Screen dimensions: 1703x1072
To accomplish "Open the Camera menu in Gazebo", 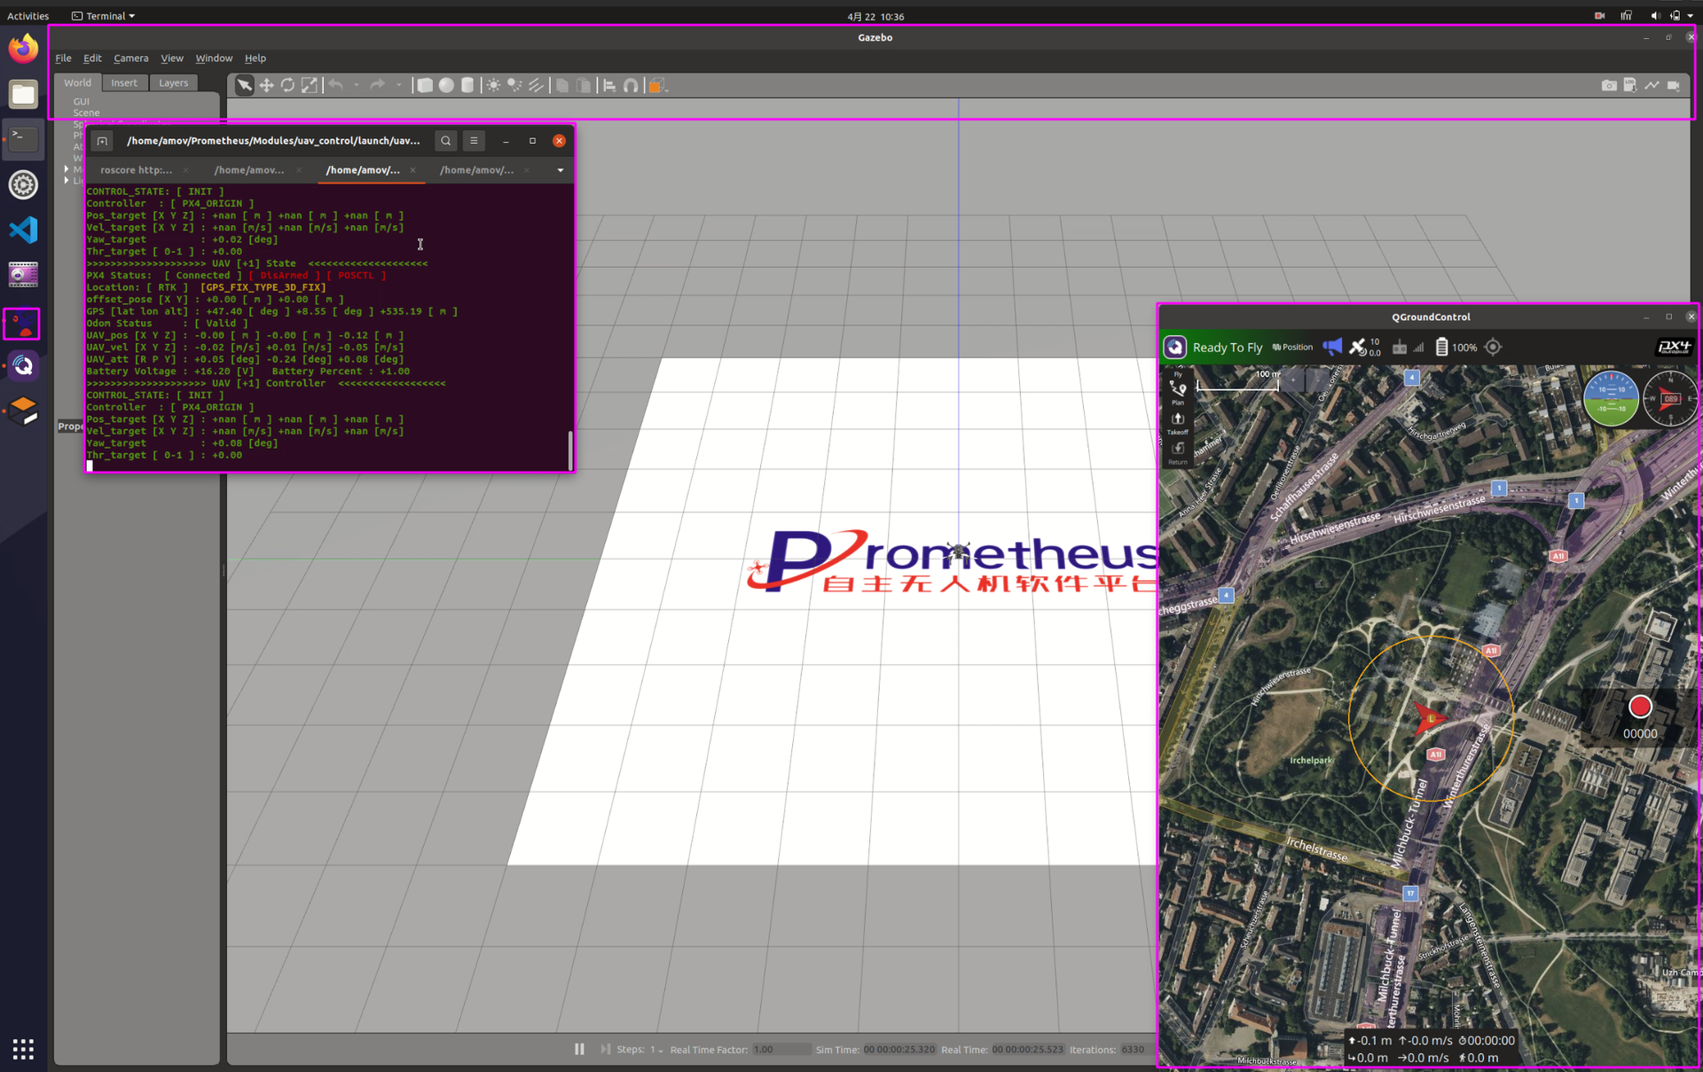I will click(x=131, y=58).
